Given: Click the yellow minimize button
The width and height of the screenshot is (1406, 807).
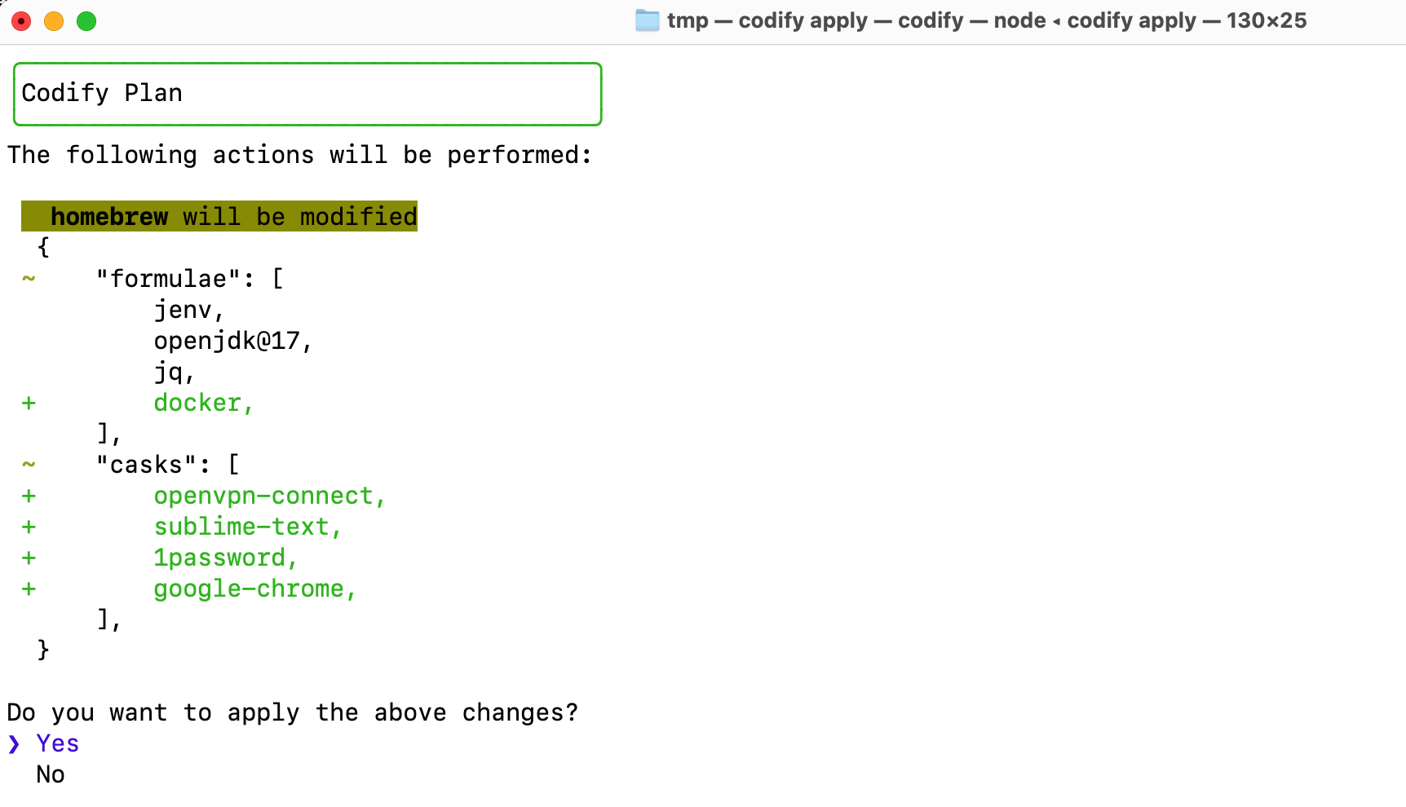Looking at the screenshot, I should pos(54,21).
